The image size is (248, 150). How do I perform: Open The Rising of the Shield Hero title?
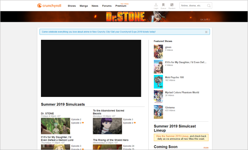[111, 140]
